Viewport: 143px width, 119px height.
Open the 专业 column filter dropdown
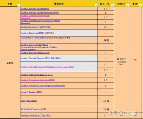[19, 5]
